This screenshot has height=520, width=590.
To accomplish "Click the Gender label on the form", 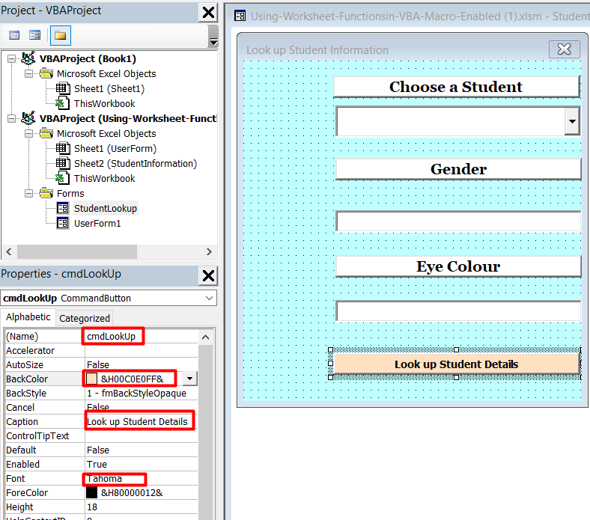I will tap(458, 169).
